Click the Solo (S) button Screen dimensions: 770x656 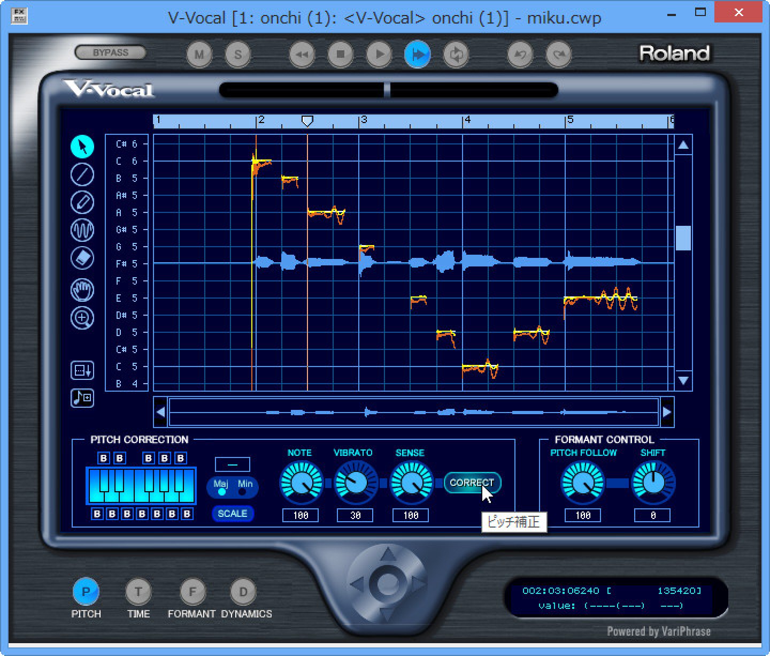click(x=238, y=55)
